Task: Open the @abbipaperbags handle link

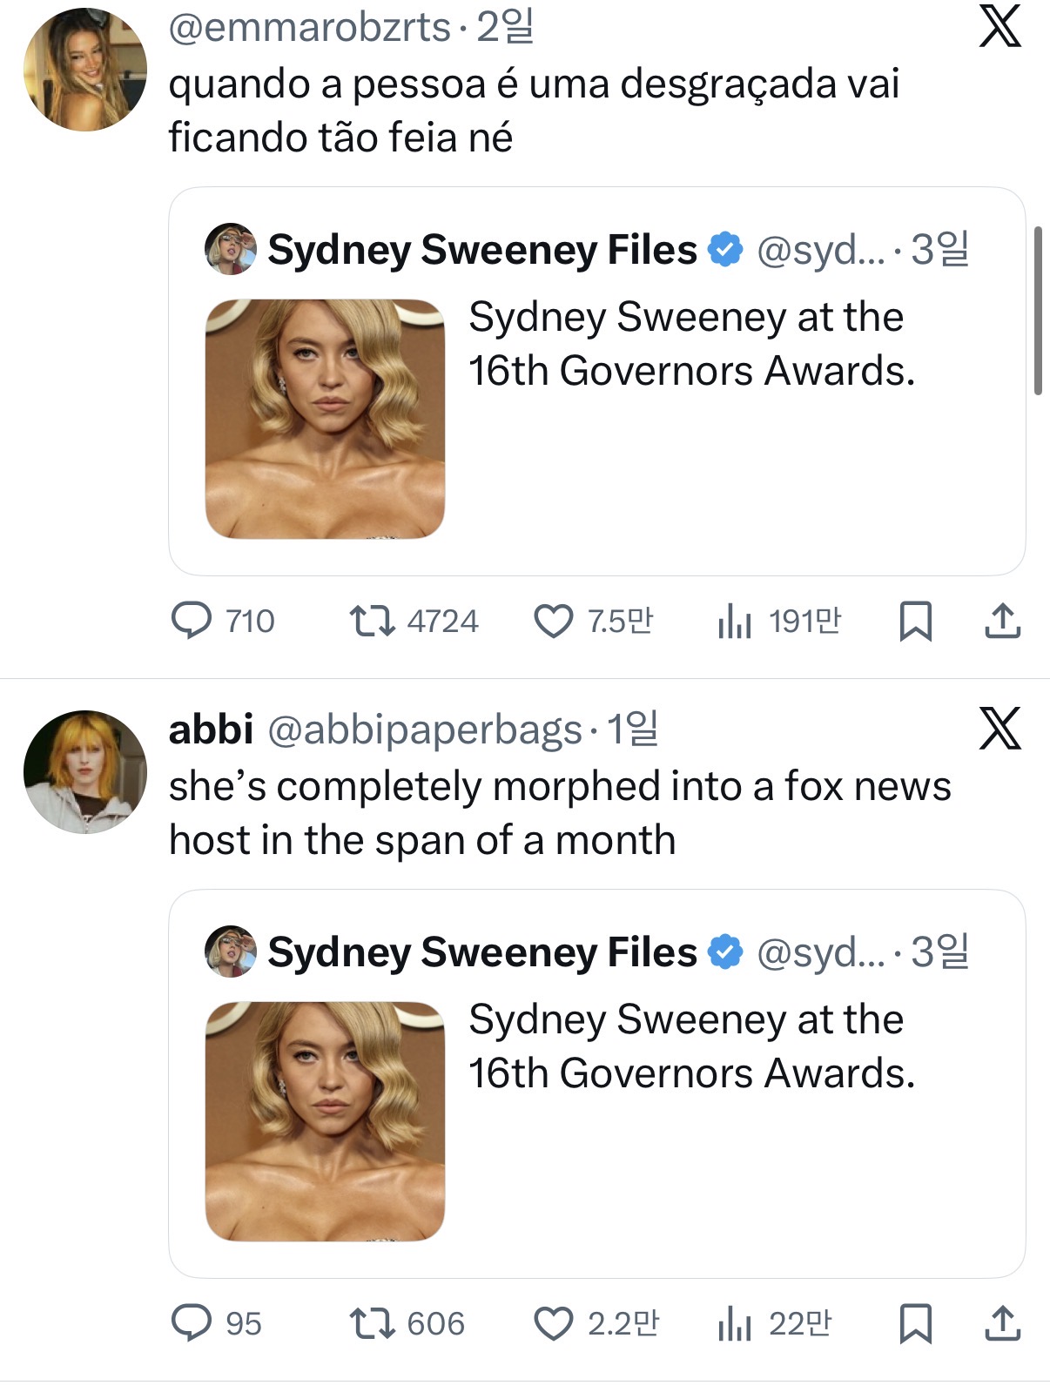Action: click(x=424, y=730)
